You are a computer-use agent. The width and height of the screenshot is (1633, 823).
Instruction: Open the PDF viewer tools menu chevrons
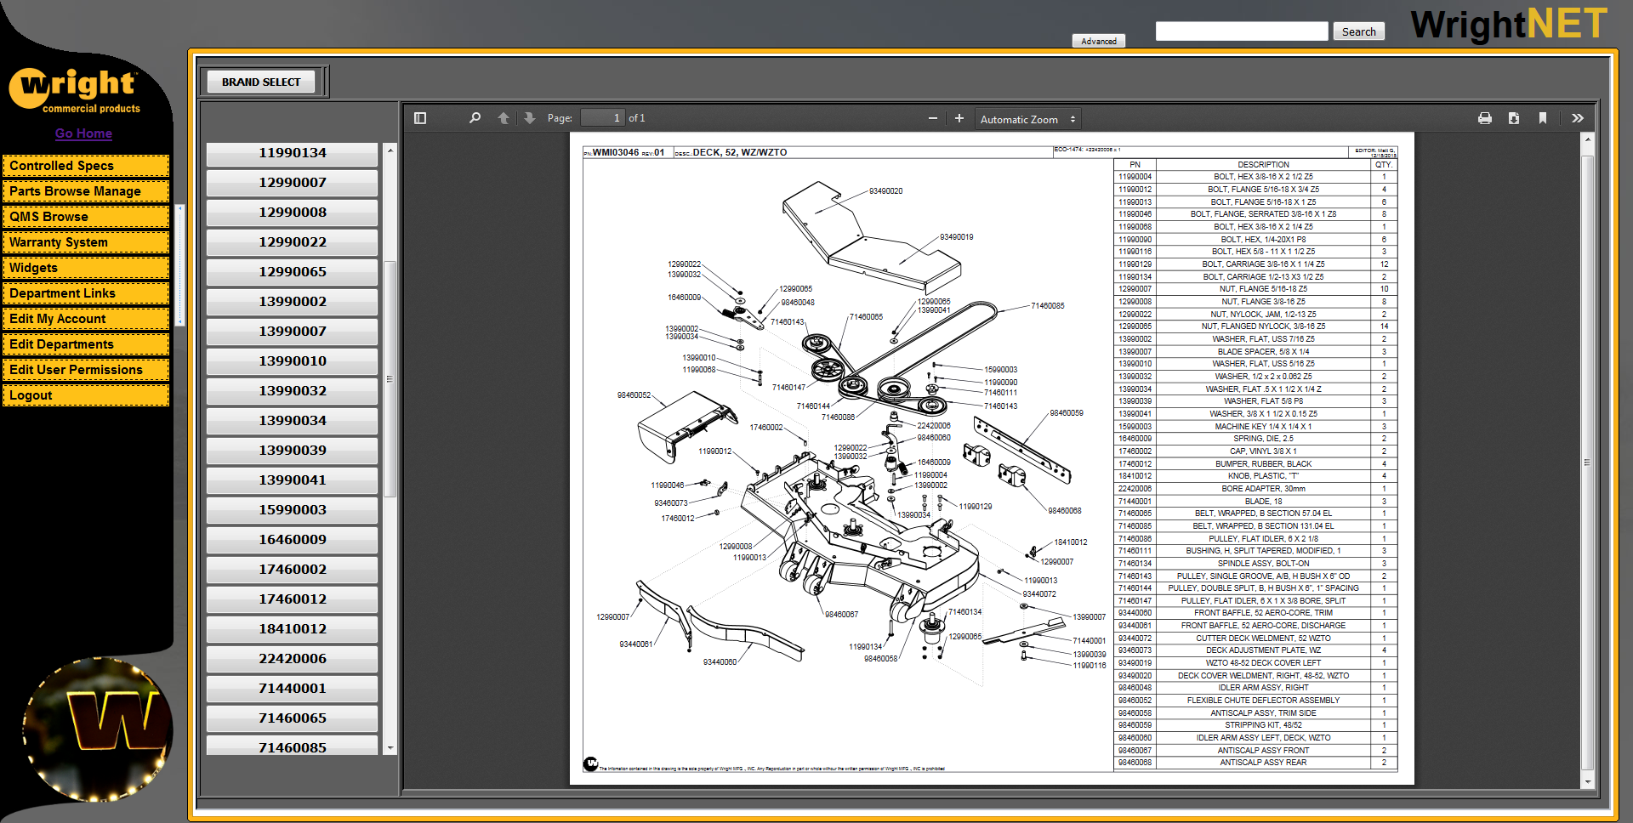1578,118
